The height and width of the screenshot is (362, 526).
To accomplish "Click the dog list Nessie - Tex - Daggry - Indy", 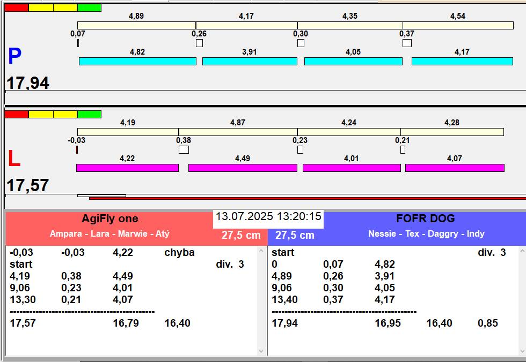I will pyautogui.click(x=426, y=233).
